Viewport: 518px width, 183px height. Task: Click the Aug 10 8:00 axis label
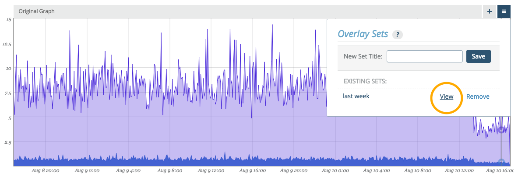[x=418, y=171]
